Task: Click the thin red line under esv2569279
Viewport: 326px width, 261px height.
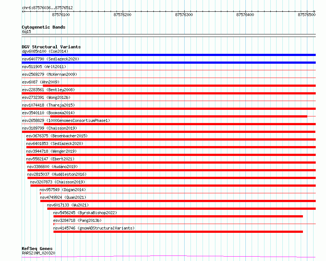Action: click(x=168, y=78)
